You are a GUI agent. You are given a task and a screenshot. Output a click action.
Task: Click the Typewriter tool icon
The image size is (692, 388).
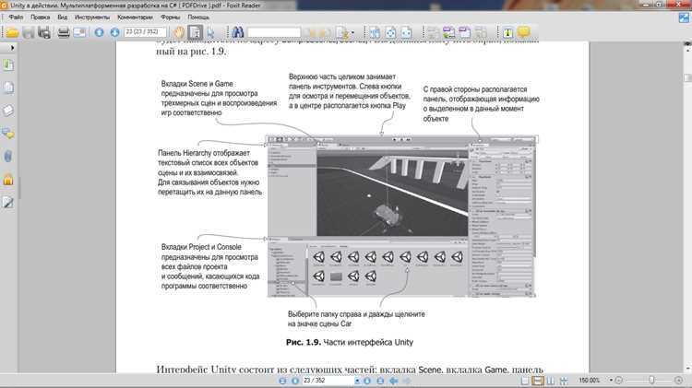(507, 32)
